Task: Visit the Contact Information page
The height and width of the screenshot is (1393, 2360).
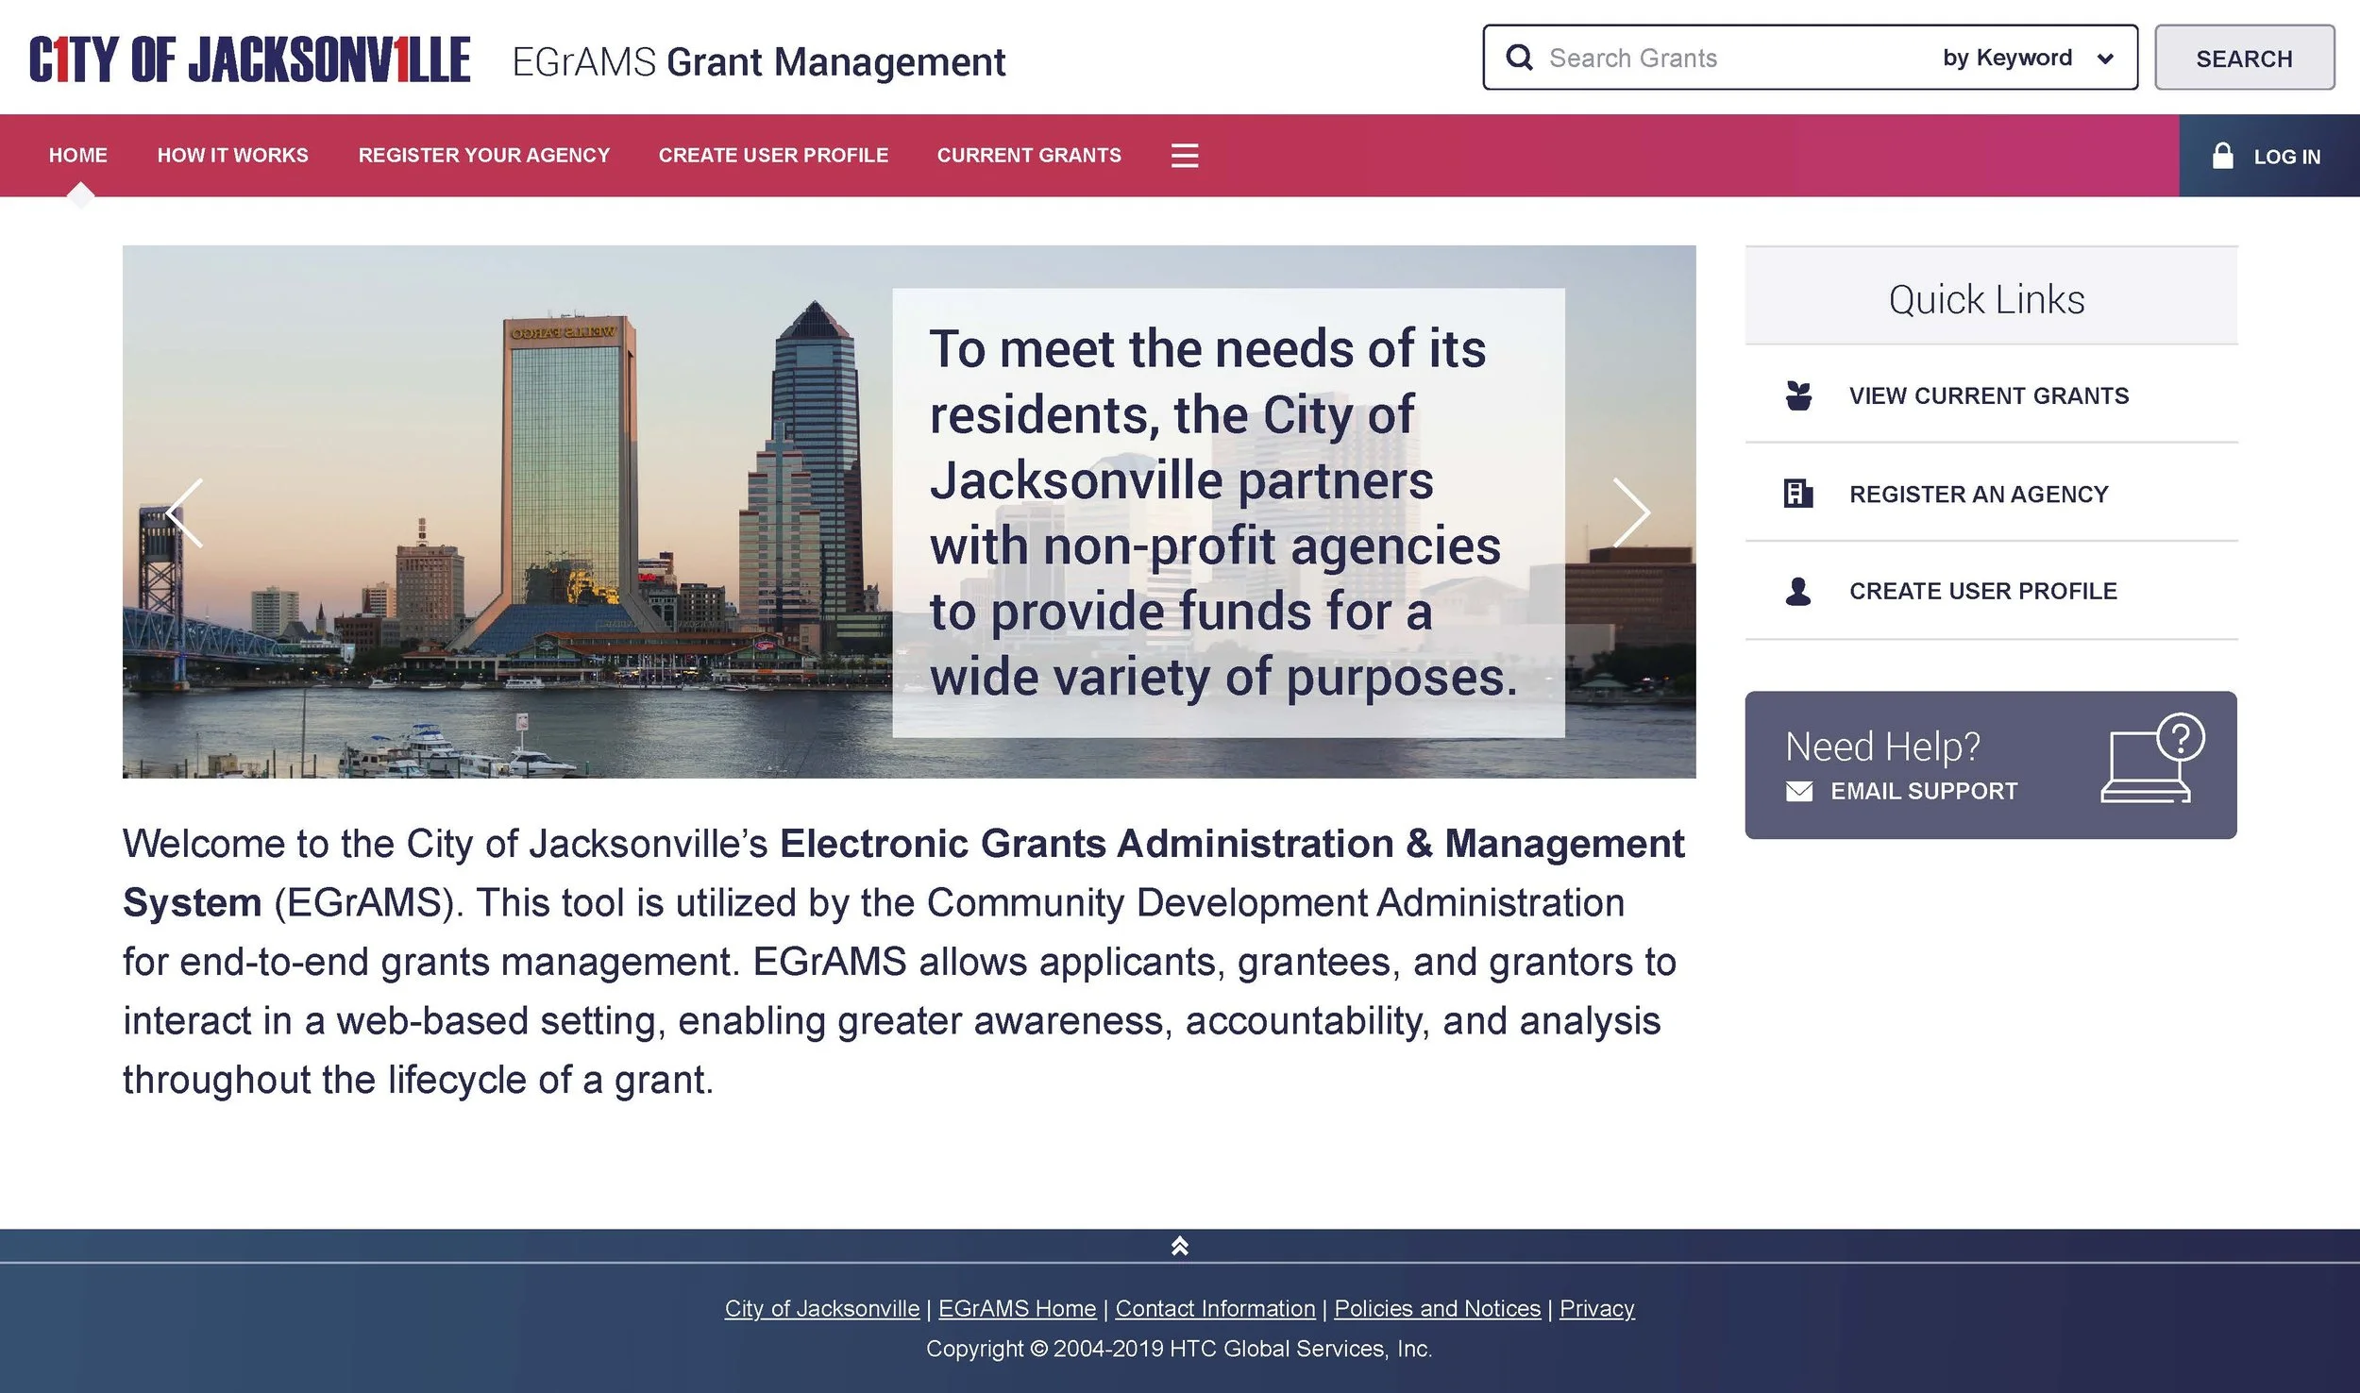Action: 1214,1309
